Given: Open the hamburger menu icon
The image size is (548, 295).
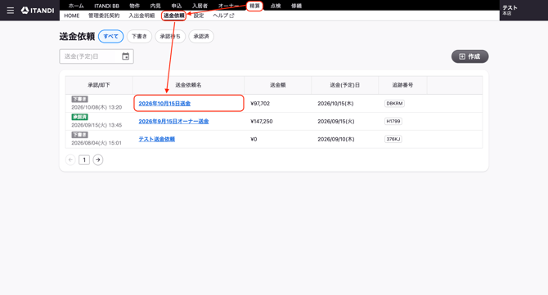Looking at the screenshot, I should pos(11,11).
